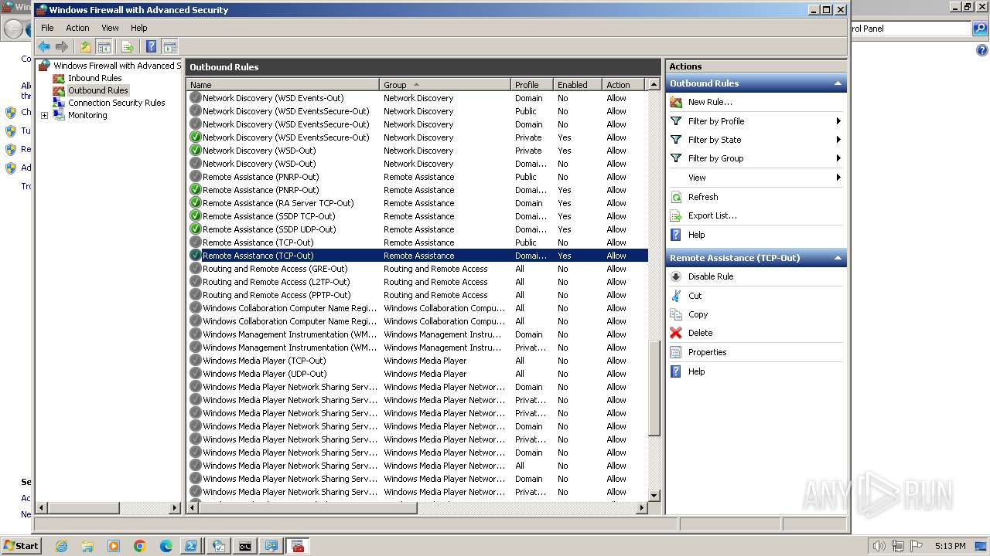This screenshot has height=556, width=990.
Task: Sort by the Enabled column header
Action: pyautogui.click(x=578, y=85)
